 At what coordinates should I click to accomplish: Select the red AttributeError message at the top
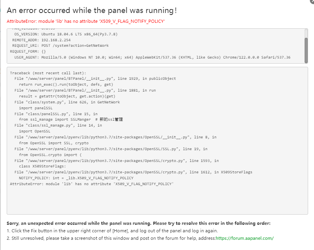coord(86,21)
